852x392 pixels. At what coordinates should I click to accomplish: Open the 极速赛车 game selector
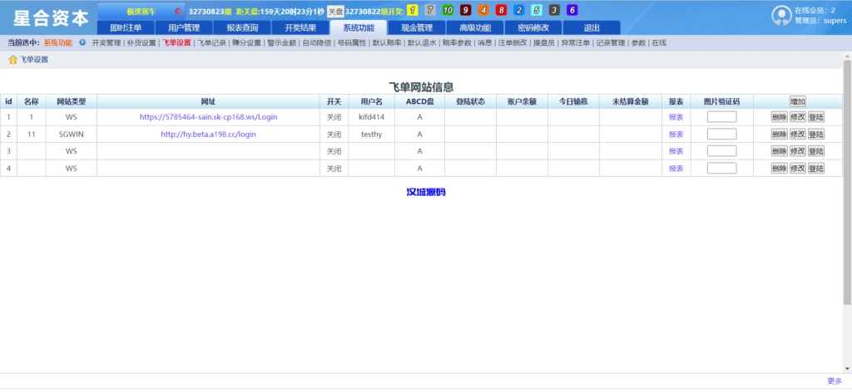[x=141, y=12]
